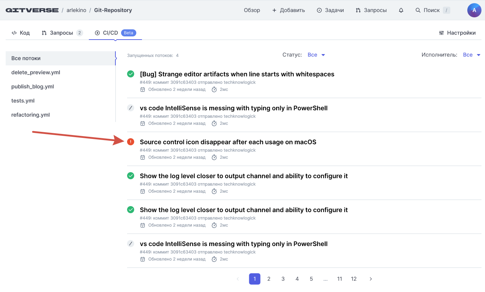The image size is (485, 292).
Task: Click '2мс' duration in Source control row
Action: (x=224, y=157)
